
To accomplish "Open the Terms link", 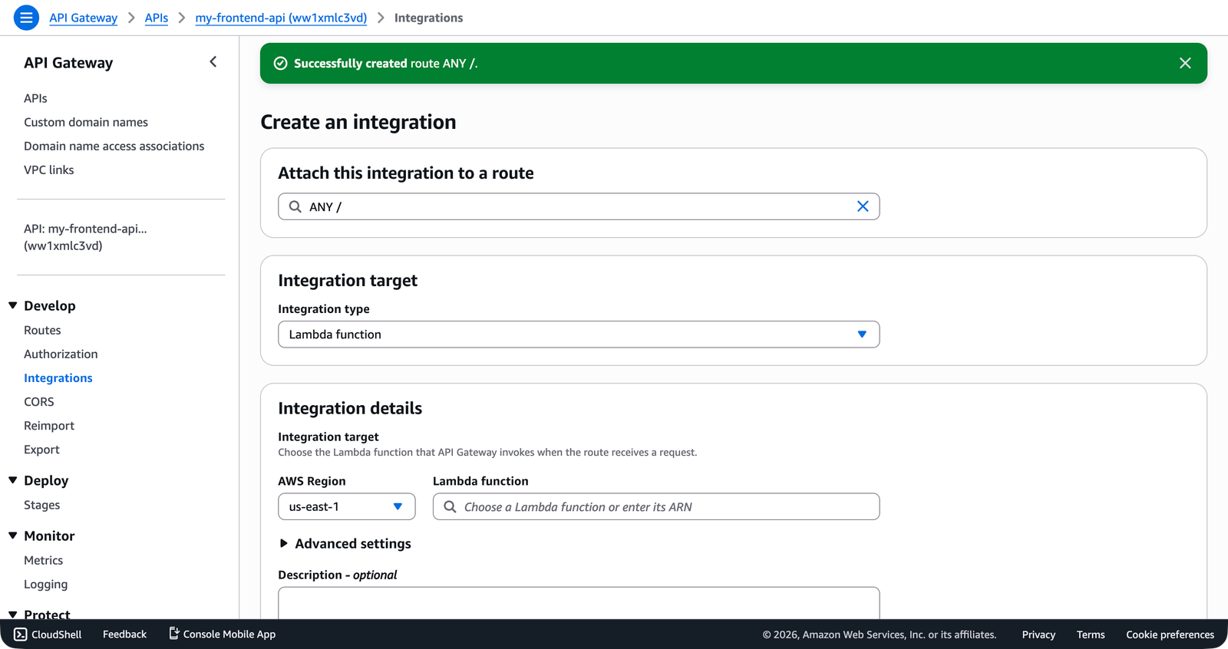I will (1091, 634).
